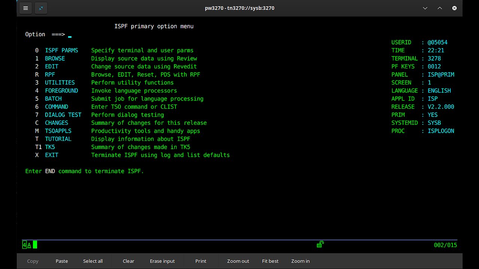Click the CHANGES option text

tap(57, 123)
